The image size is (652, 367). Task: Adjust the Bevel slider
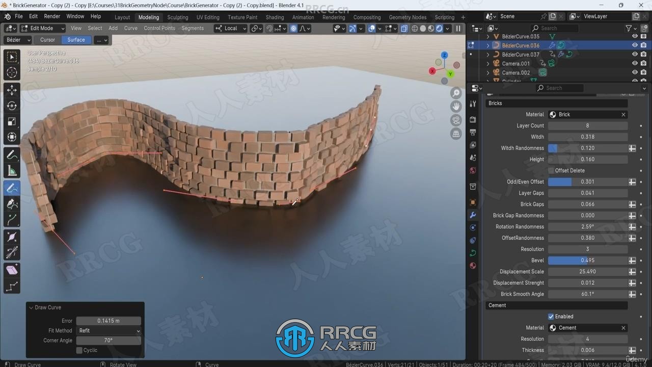coord(588,260)
